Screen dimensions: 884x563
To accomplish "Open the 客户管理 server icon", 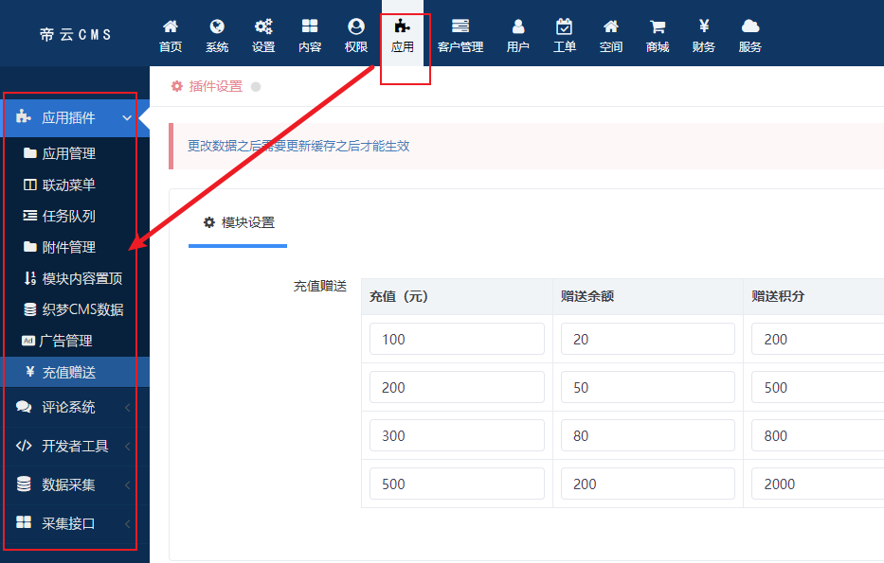I will tap(460, 26).
